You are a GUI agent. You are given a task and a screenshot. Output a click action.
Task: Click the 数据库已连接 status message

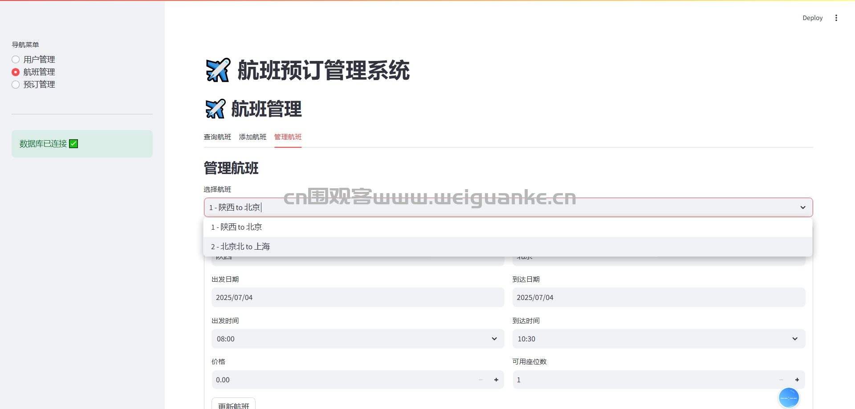[82, 144]
